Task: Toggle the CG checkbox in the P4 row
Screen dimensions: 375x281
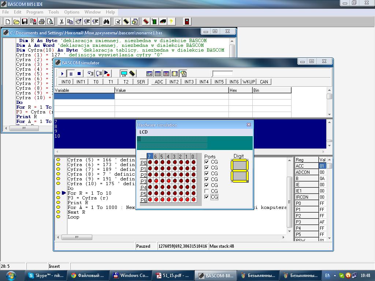Action: [x=207, y=185]
